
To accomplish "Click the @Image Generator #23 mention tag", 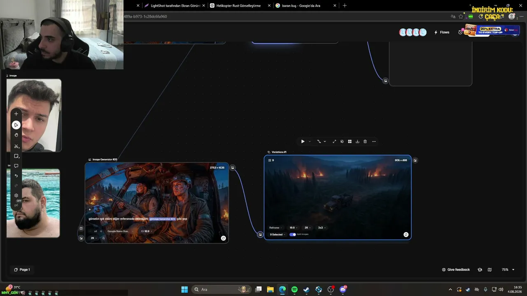I will [162, 219].
